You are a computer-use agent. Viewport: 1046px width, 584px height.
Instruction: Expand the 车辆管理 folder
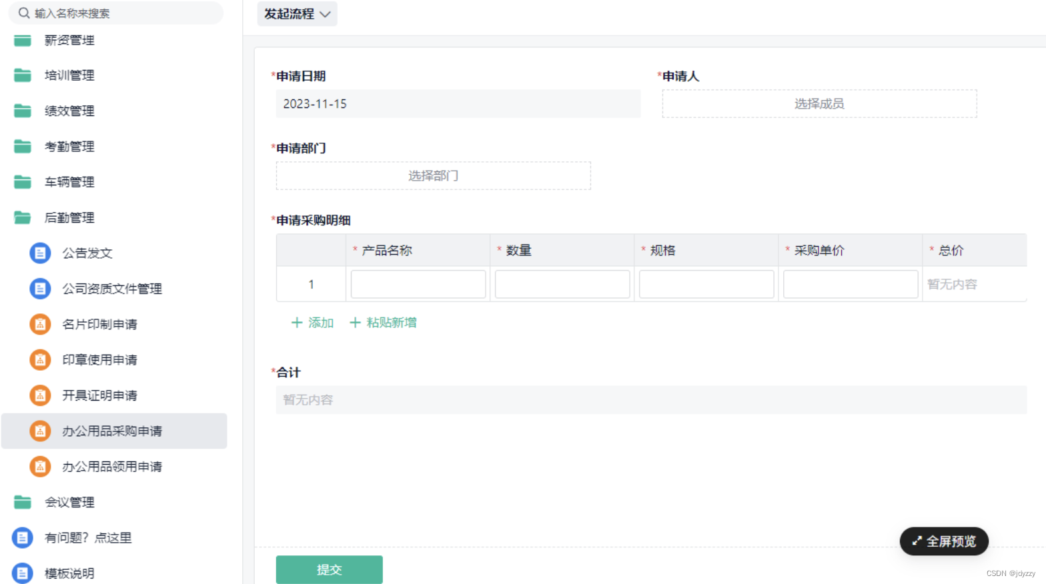point(69,182)
